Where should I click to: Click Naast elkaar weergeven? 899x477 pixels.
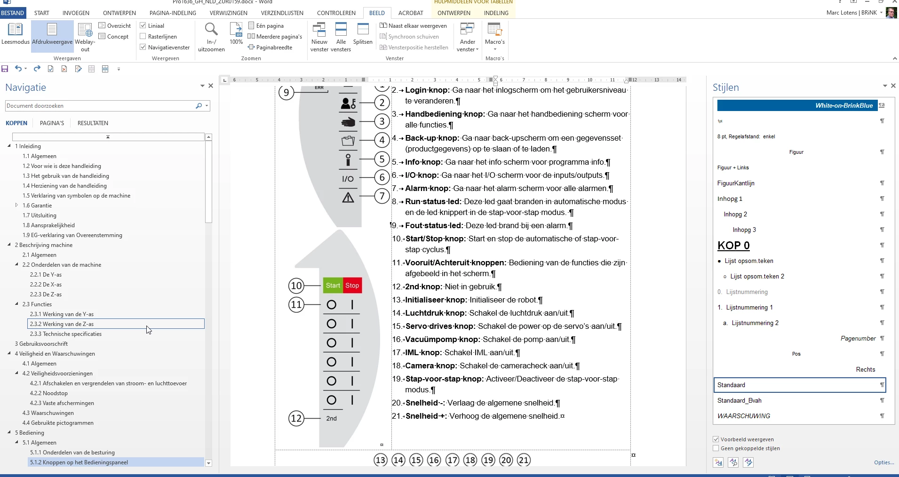414,26
